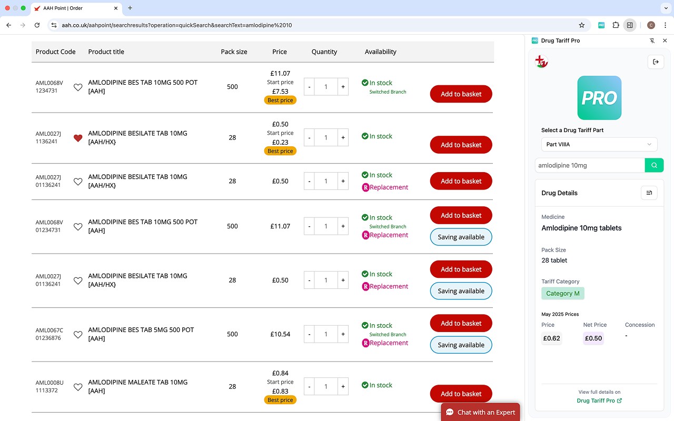The height and width of the screenshot is (421, 674).
Task: Increase quantity of AMLODIPINE BES TAB 5MG
Action: tap(343, 334)
